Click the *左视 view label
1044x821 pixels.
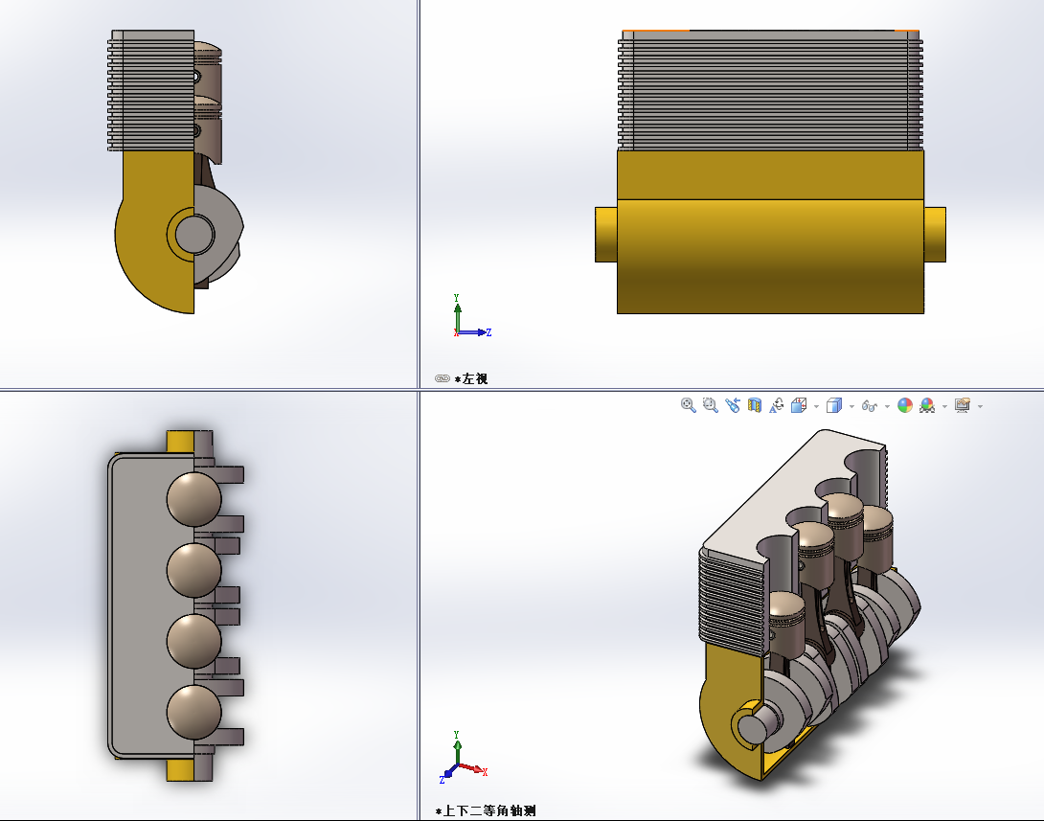471,378
